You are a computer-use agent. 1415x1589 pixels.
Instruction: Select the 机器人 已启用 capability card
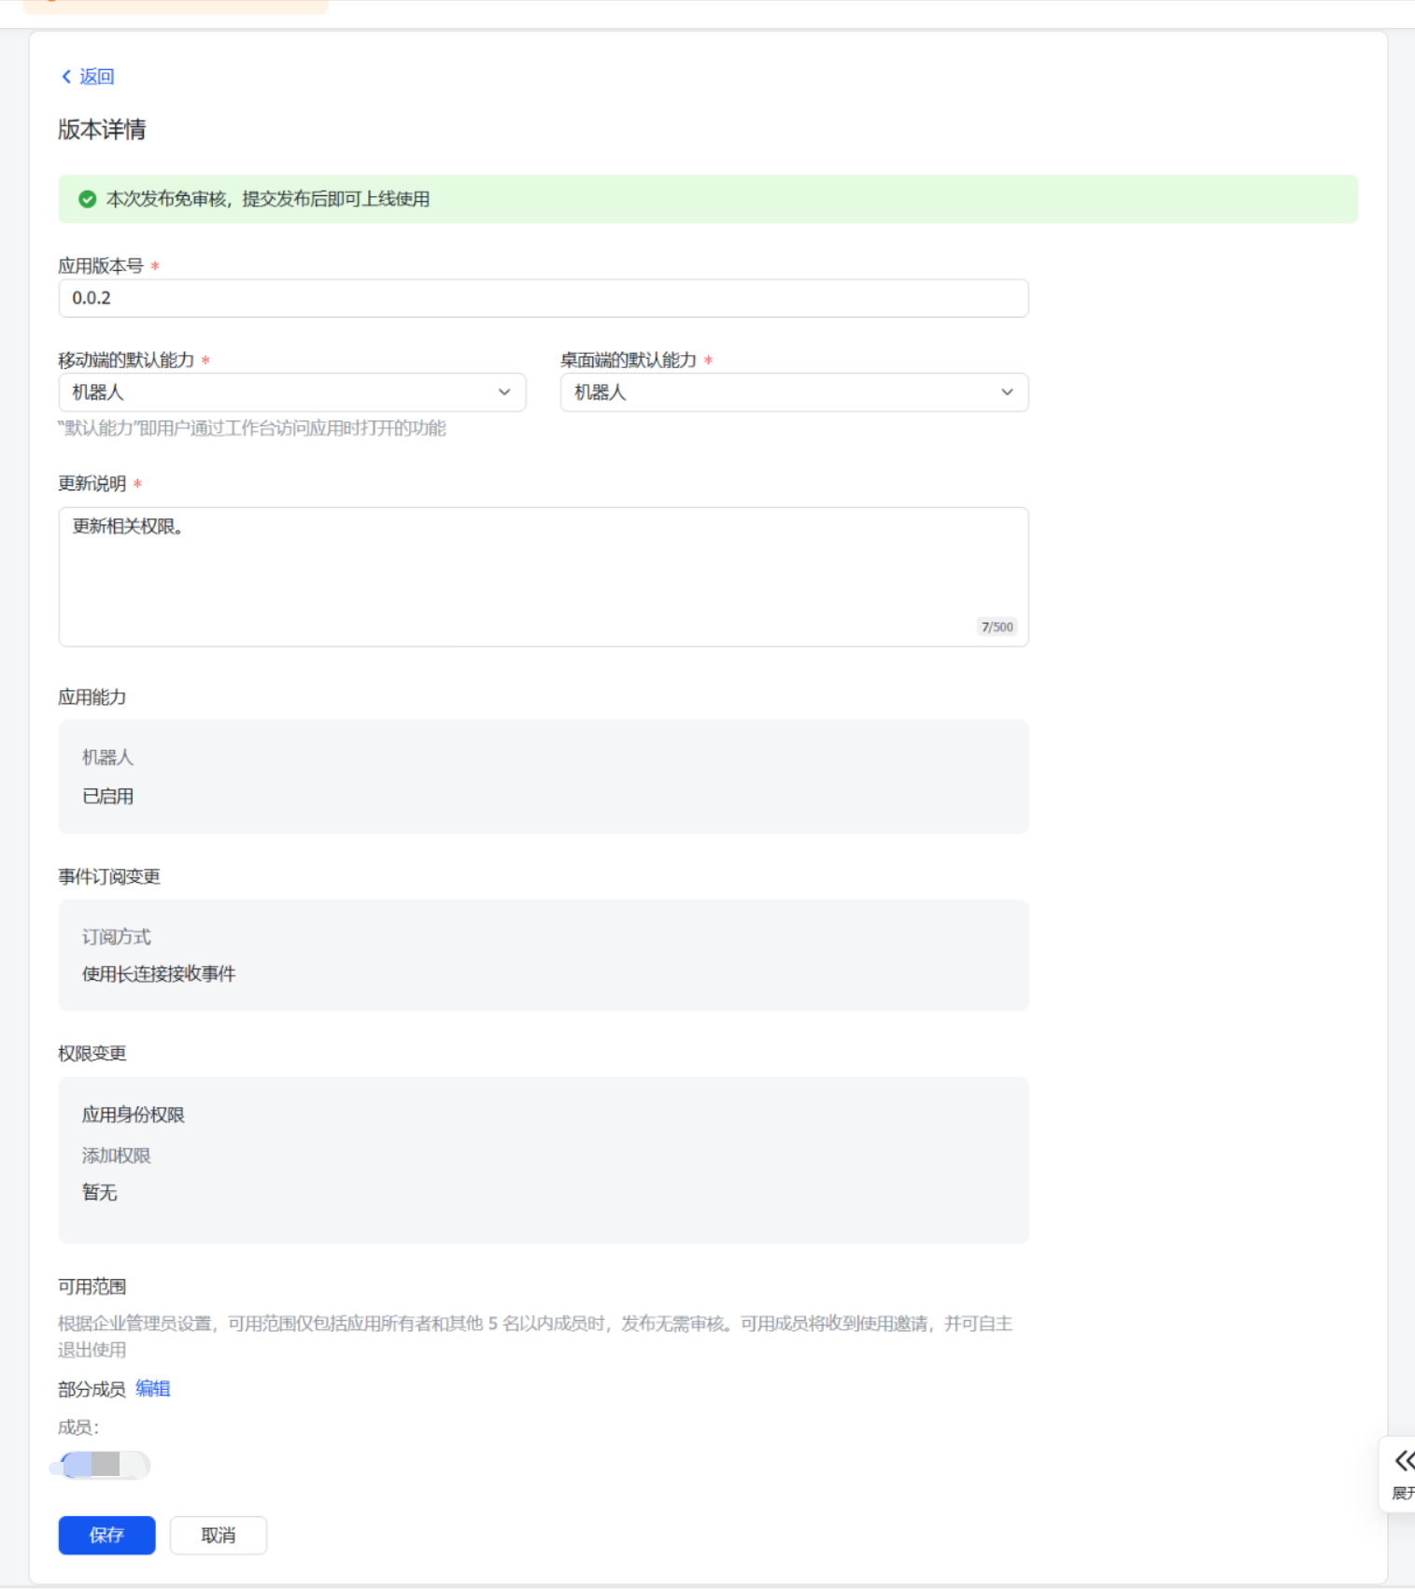tap(543, 776)
